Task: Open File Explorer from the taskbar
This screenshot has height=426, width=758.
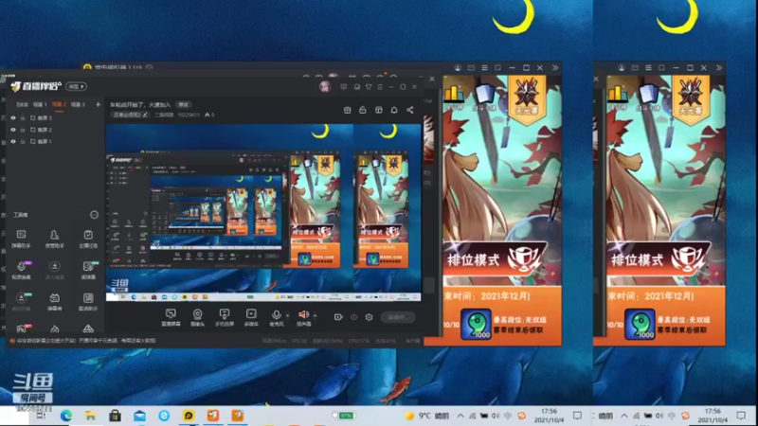Action: [x=90, y=416]
